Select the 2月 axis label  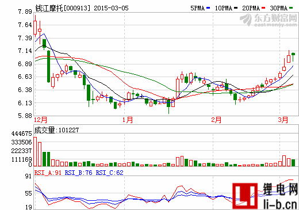[216, 120]
